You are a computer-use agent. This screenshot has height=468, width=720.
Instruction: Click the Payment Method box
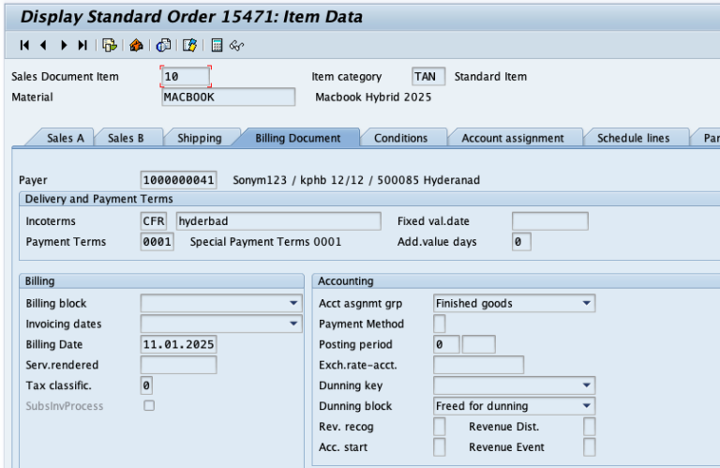(x=439, y=324)
